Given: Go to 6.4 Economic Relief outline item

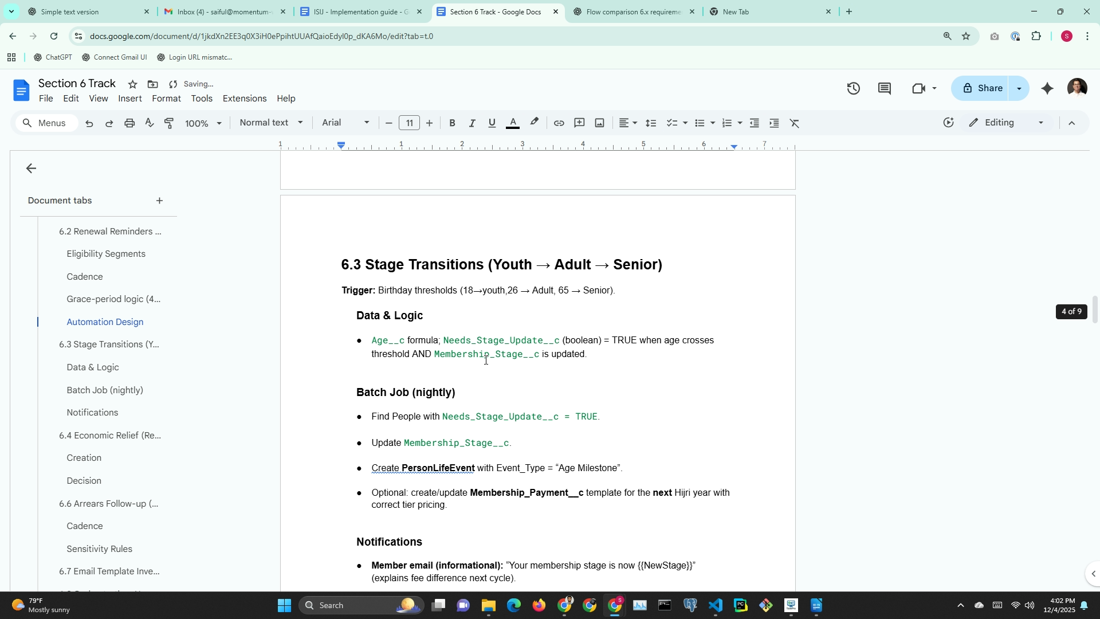Looking at the screenshot, I should click(x=110, y=436).
